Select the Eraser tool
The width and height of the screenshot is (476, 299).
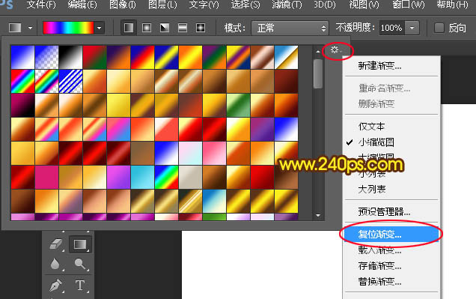point(56,244)
